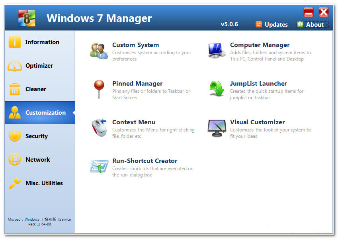This screenshot has width=338, height=239.
Task: Open Pinned Manager title link
Action: pyautogui.click(x=137, y=84)
